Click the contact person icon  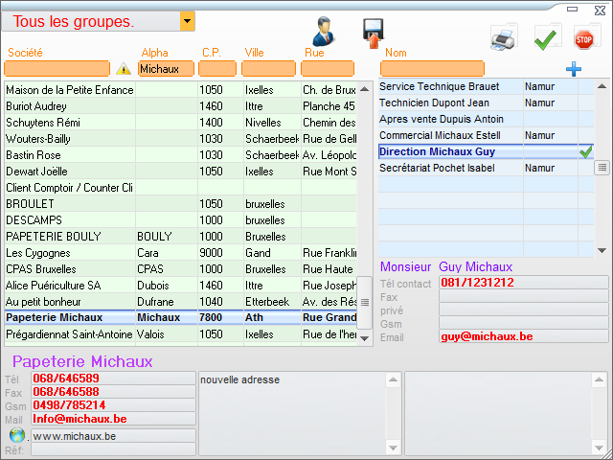pyautogui.click(x=323, y=31)
